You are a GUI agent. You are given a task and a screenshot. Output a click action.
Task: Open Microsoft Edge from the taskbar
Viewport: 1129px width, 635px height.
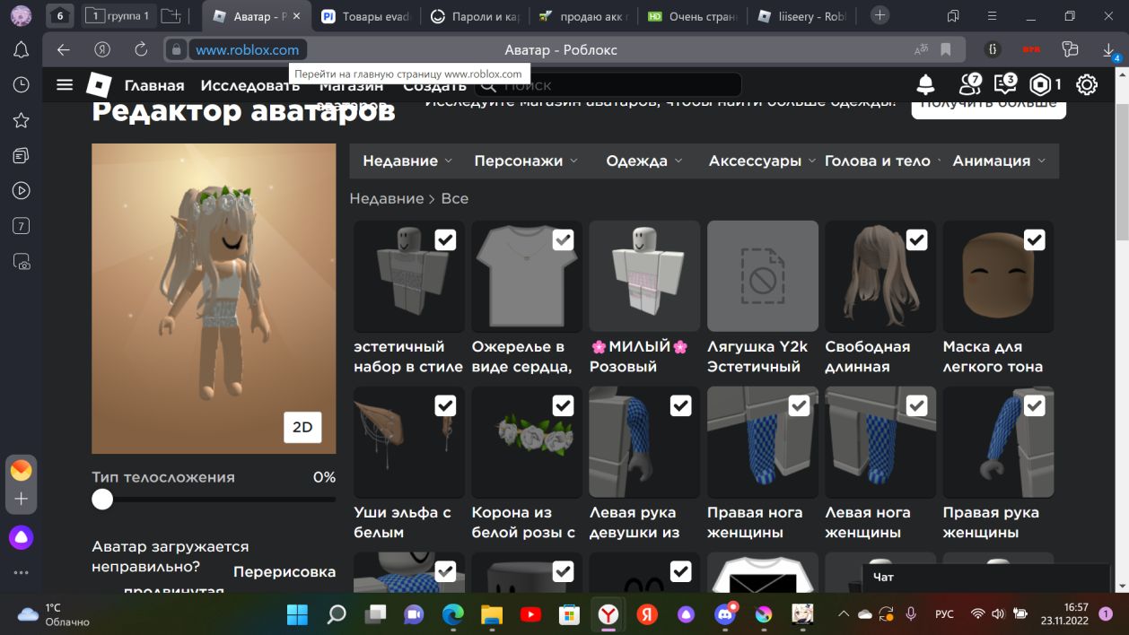pos(453,614)
